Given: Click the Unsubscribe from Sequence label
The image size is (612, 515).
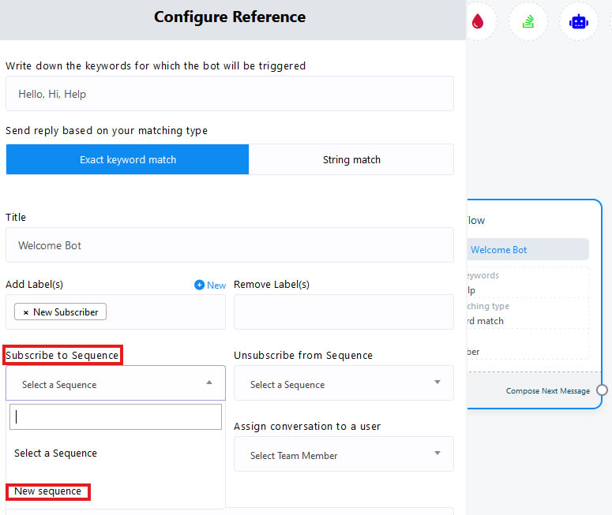Looking at the screenshot, I should point(303,355).
